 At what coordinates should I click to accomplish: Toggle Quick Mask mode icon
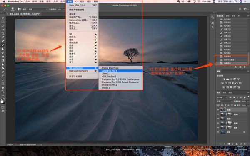(3, 107)
